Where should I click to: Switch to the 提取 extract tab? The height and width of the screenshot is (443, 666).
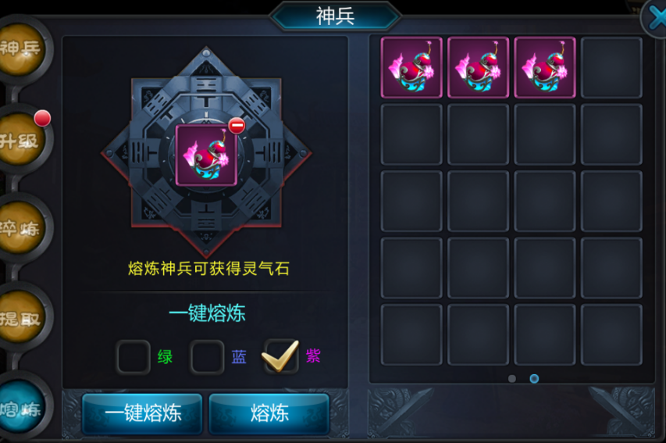coord(20,317)
